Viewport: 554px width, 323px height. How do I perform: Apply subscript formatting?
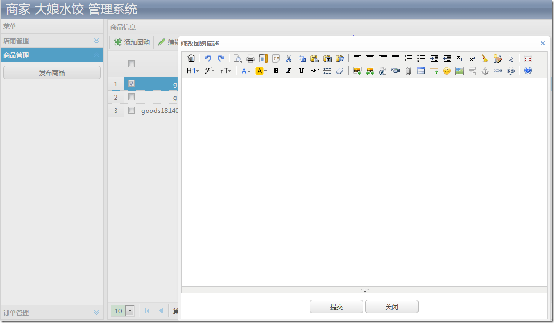459,59
